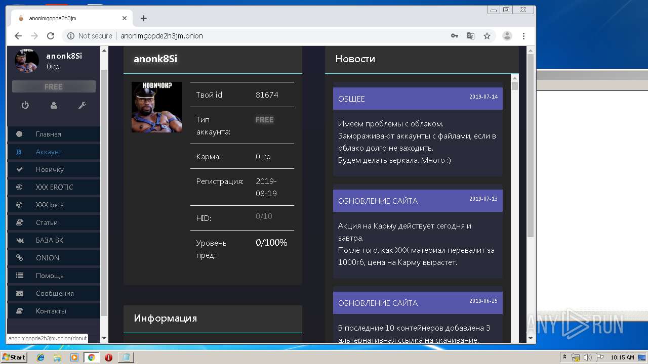The image size is (648, 364).
Task: Open the XXX beta section
Action: click(54, 205)
